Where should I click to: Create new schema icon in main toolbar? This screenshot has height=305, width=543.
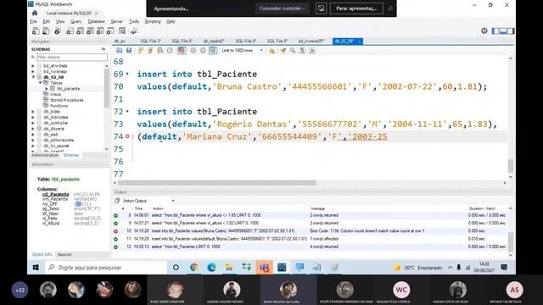point(70,31)
